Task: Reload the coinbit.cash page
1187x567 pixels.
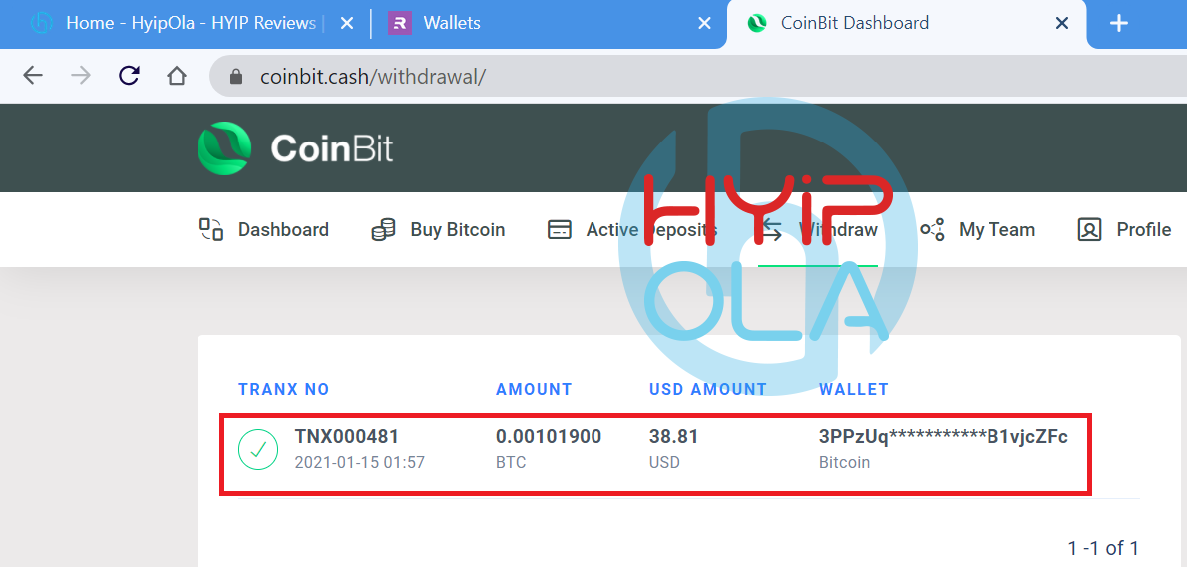Action: 130,75
